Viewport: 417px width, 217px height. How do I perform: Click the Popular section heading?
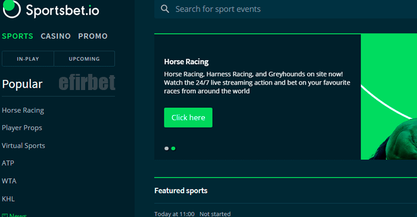coord(22,84)
